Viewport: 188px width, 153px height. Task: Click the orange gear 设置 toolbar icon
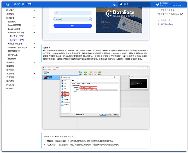click(x=91, y=72)
